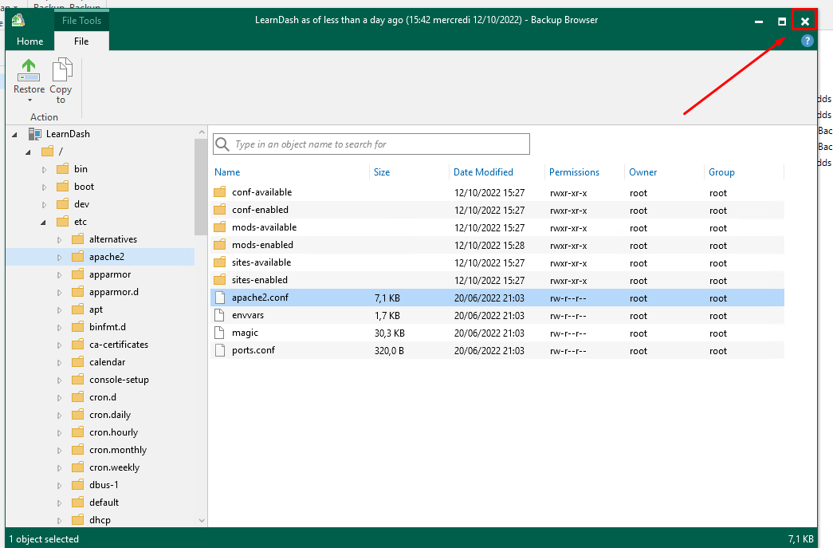Select the cron.monthly tree item
The height and width of the screenshot is (548, 833).
(118, 450)
